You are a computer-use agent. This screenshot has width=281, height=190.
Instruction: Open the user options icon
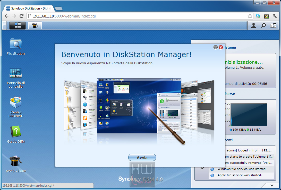click(253, 25)
